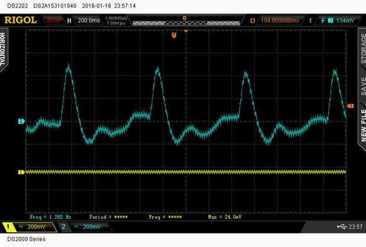Click the channel 1 ground level marker
This screenshot has height=247, width=366.
[x=21, y=172]
